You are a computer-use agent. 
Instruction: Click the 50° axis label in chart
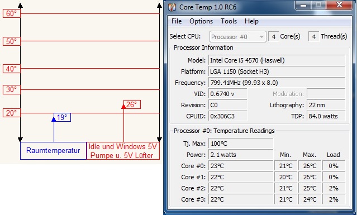coord(12,41)
